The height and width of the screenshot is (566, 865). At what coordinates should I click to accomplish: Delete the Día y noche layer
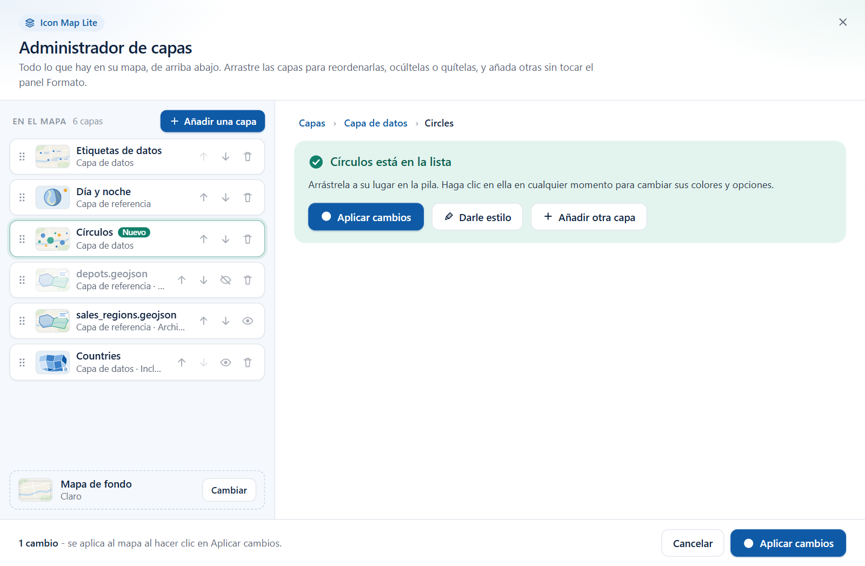(248, 198)
